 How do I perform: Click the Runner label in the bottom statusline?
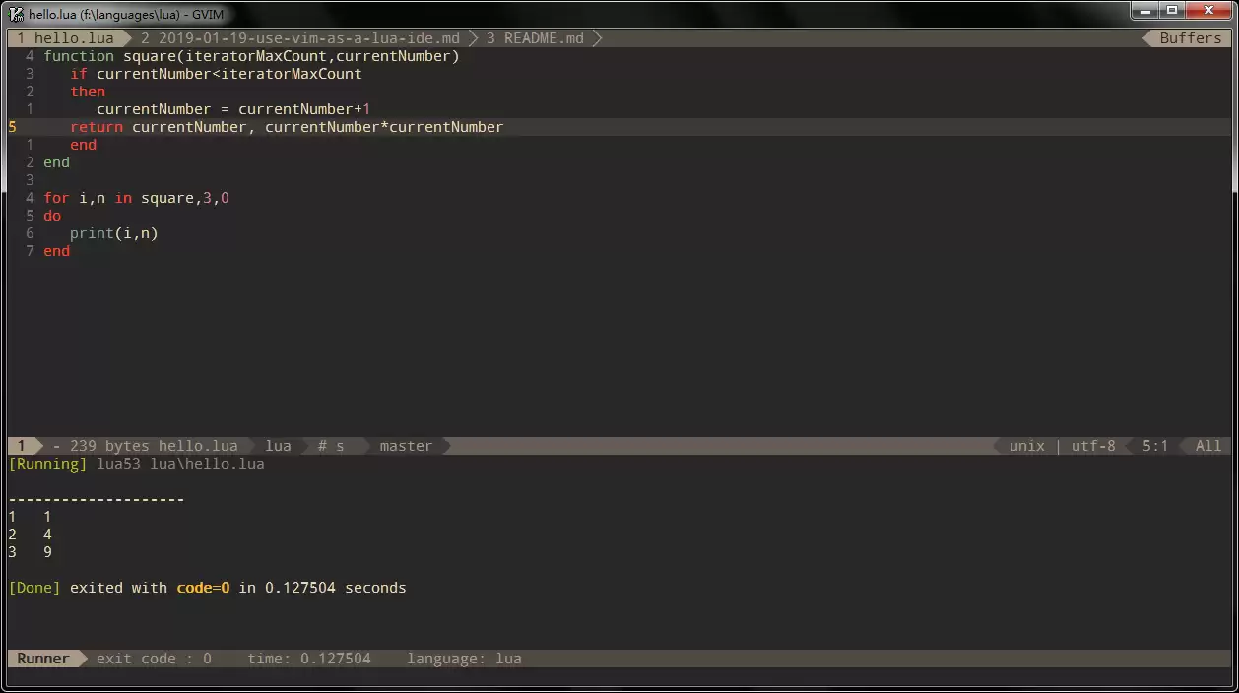43,659
